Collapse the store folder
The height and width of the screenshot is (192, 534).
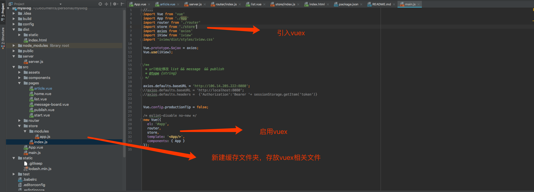click(x=19, y=126)
